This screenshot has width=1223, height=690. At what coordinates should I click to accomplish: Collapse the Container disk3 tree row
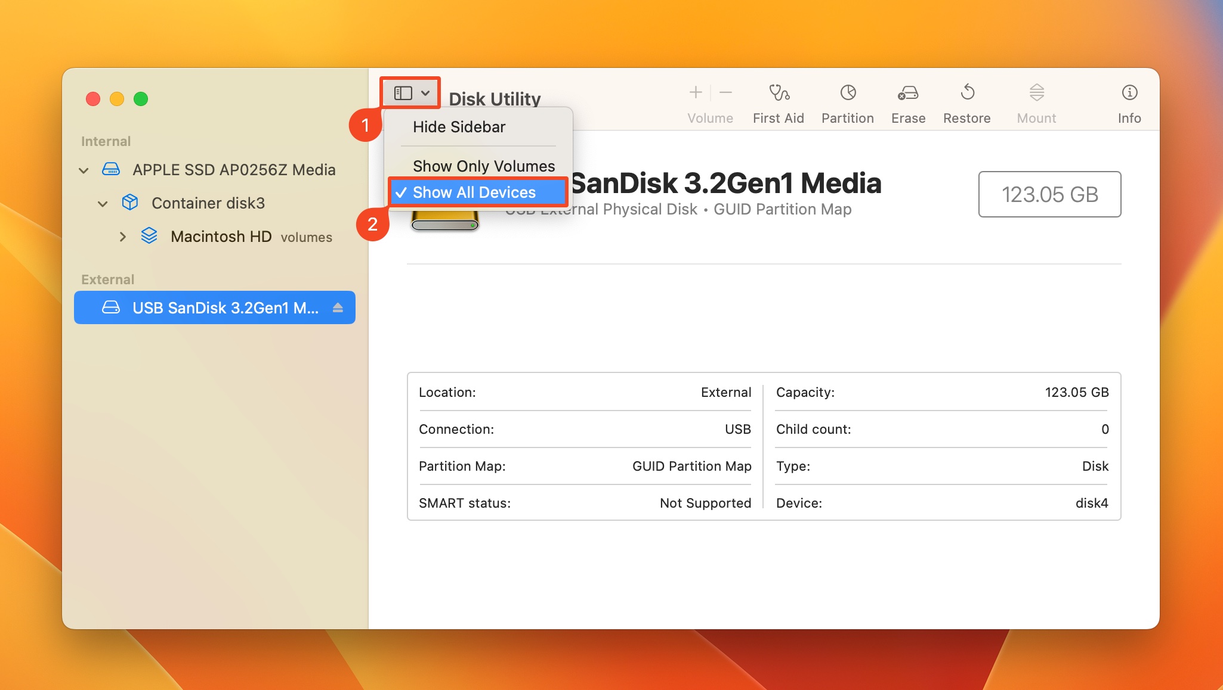click(103, 204)
